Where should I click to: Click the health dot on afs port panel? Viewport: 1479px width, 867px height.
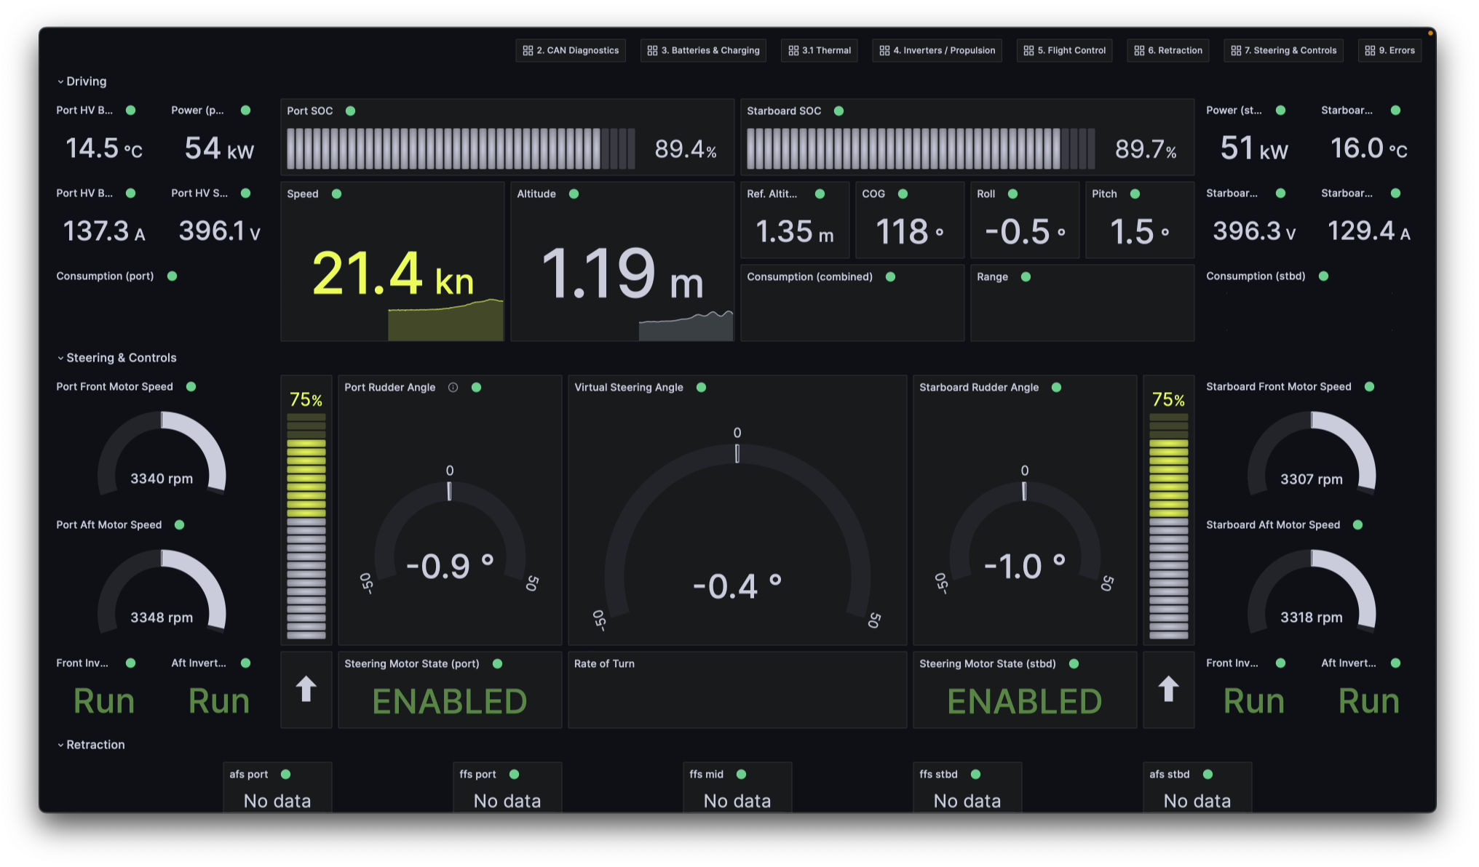coord(285,774)
